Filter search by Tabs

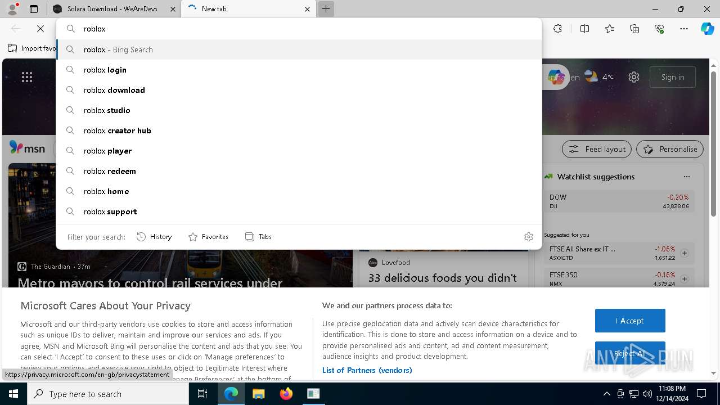point(259,237)
